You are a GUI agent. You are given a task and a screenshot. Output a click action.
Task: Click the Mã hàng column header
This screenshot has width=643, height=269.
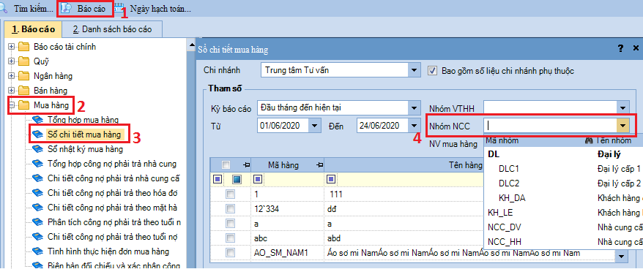[283, 165]
